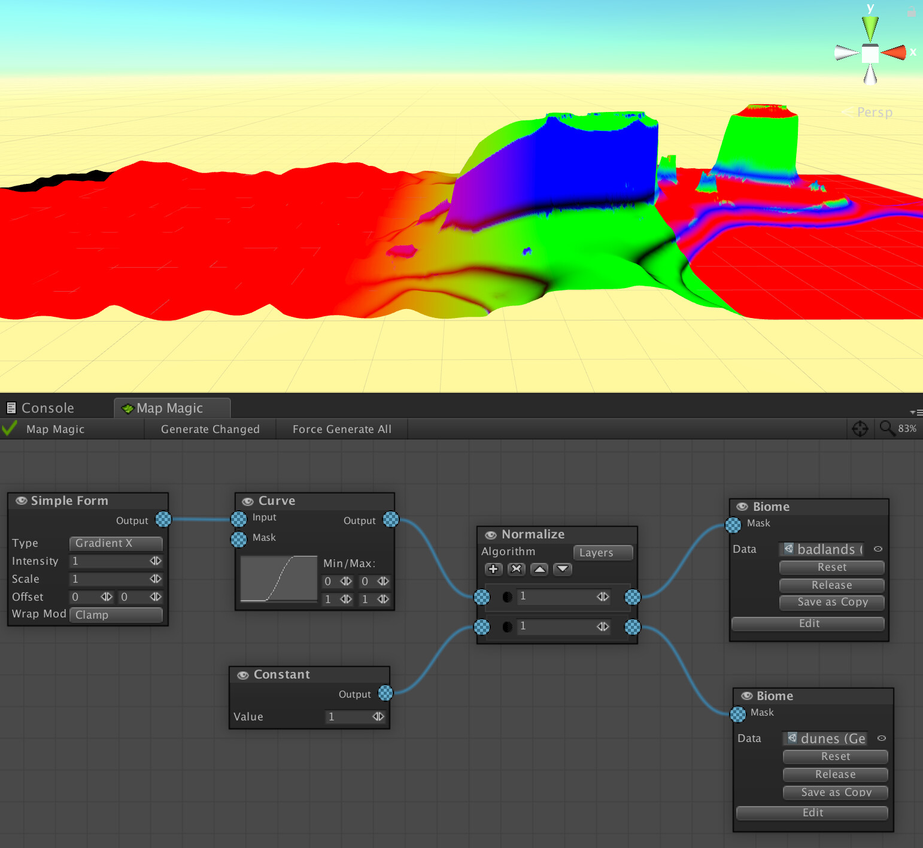Open the Layers algorithm dropdown in Normalize
This screenshot has width=923, height=848.
point(602,552)
